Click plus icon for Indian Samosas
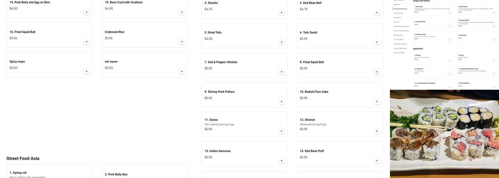 coord(281,161)
